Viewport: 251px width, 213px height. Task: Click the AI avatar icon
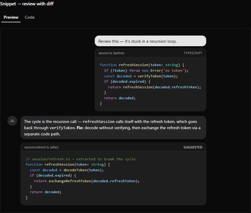(12, 121)
